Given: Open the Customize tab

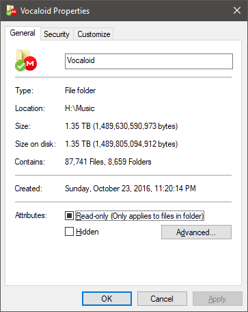Looking at the screenshot, I should (x=94, y=34).
